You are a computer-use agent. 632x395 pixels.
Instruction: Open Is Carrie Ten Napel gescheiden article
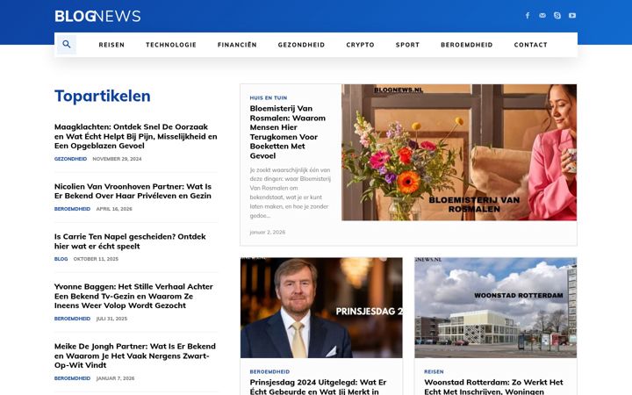point(130,241)
